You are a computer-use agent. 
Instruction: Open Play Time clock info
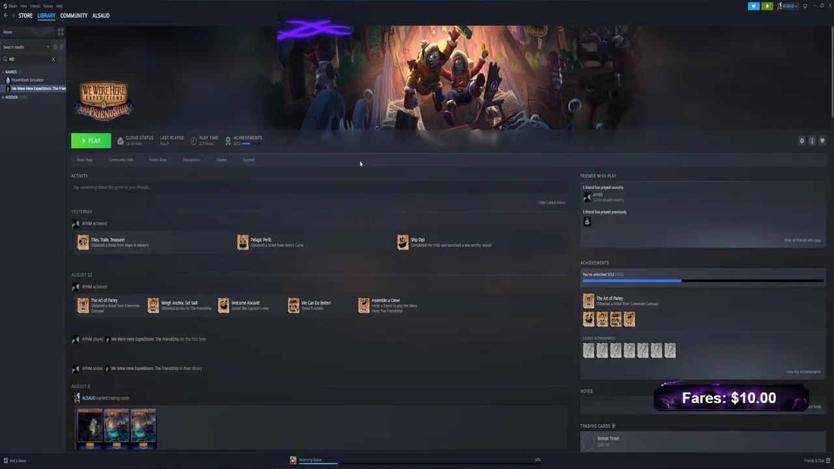(194, 141)
